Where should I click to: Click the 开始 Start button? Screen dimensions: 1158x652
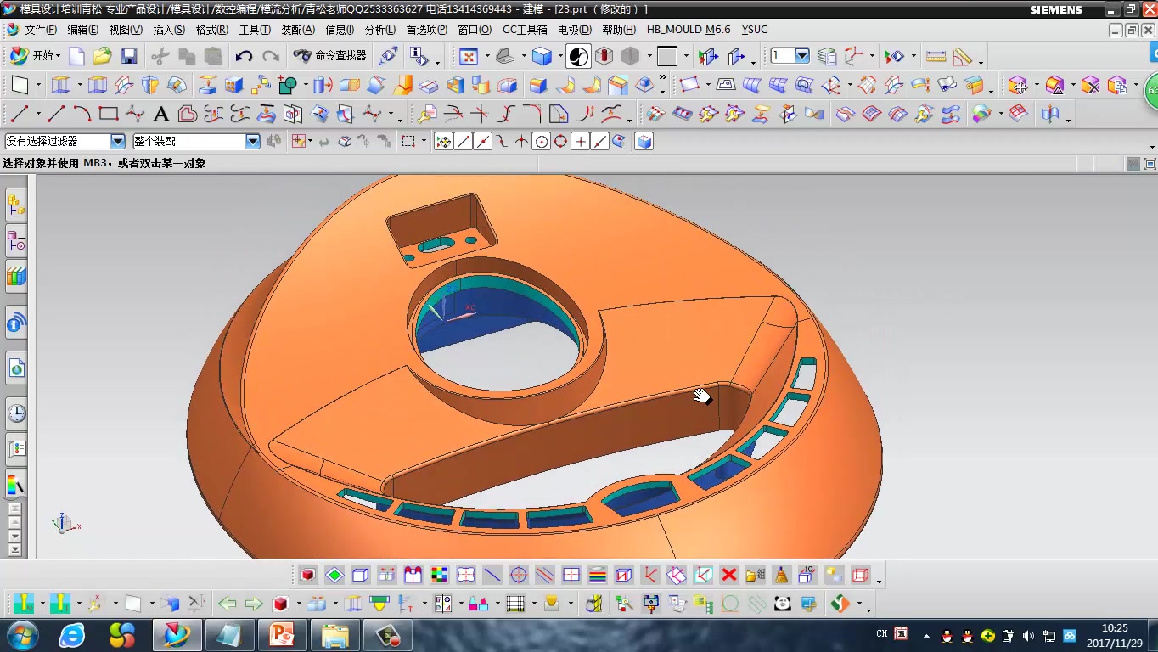click(35, 56)
